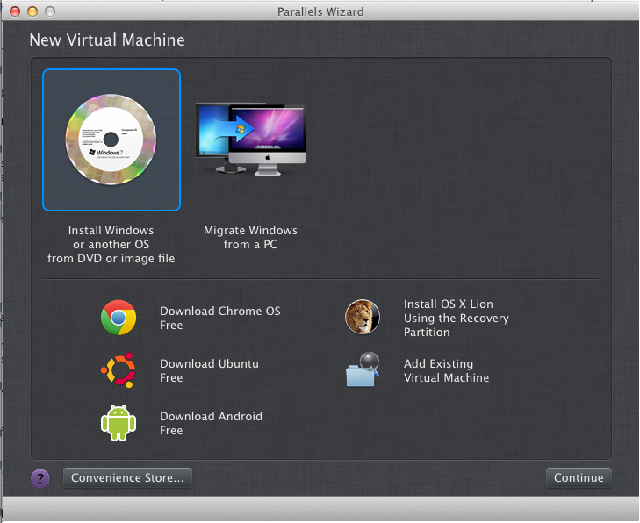Select 'Add Existing Virtual Machine' text
640x523 pixels.
pyautogui.click(x=446, y=370)
